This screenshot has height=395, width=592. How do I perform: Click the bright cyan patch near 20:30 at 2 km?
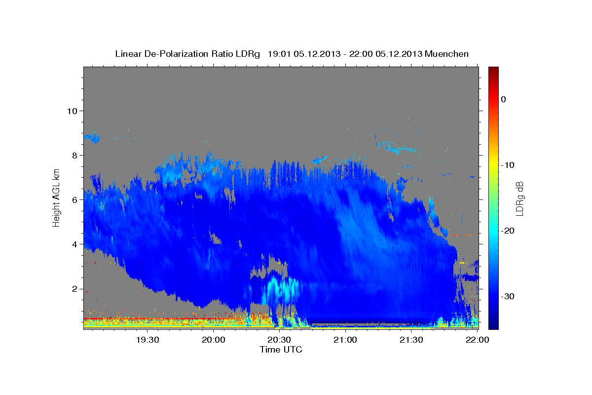point(281,289)
